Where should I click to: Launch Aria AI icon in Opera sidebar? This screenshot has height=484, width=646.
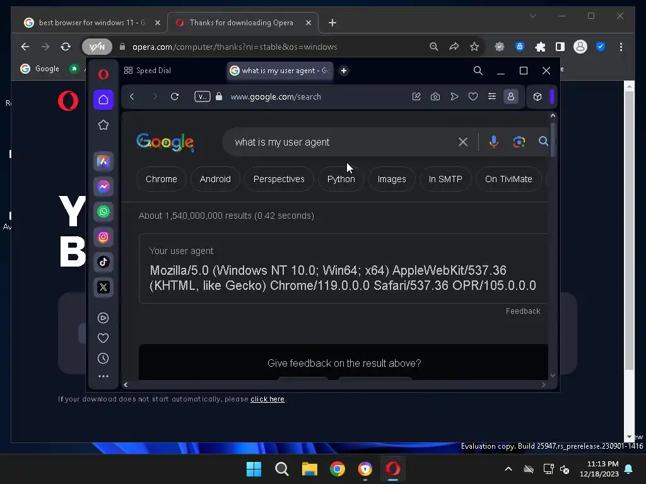[103, 161]
